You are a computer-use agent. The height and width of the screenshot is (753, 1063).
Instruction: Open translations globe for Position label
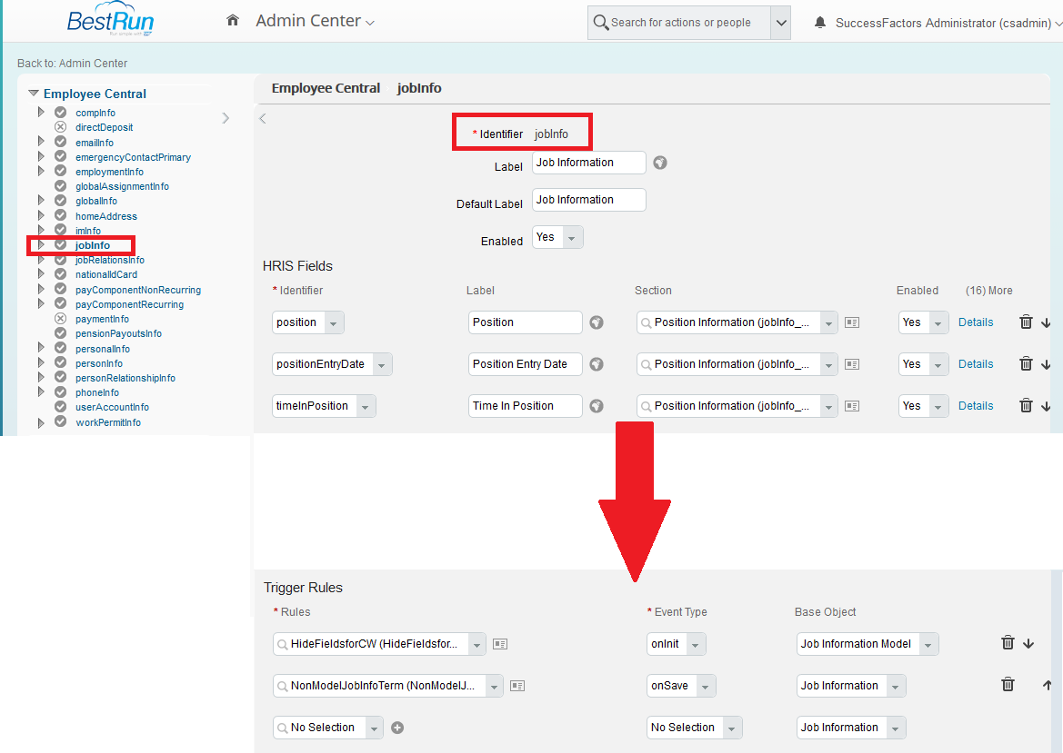[596, 322]
